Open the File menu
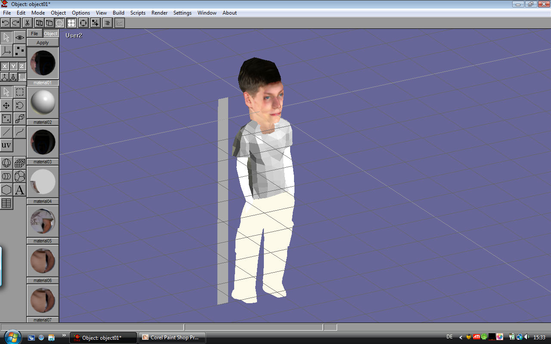Viewport: 551px width, 344px height. tap(6, 13)
